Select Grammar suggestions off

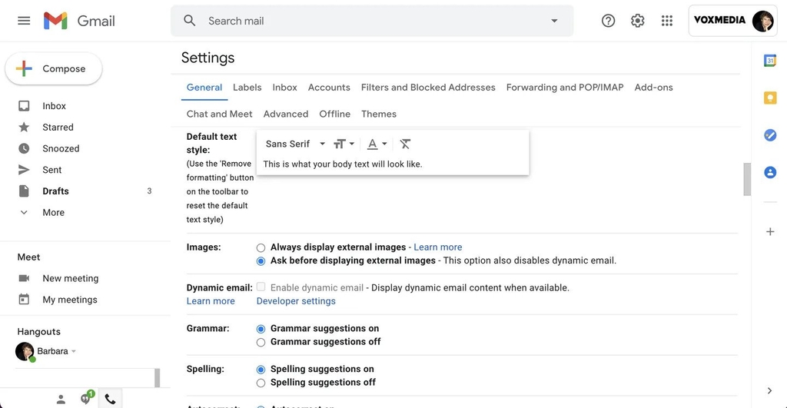261,342
